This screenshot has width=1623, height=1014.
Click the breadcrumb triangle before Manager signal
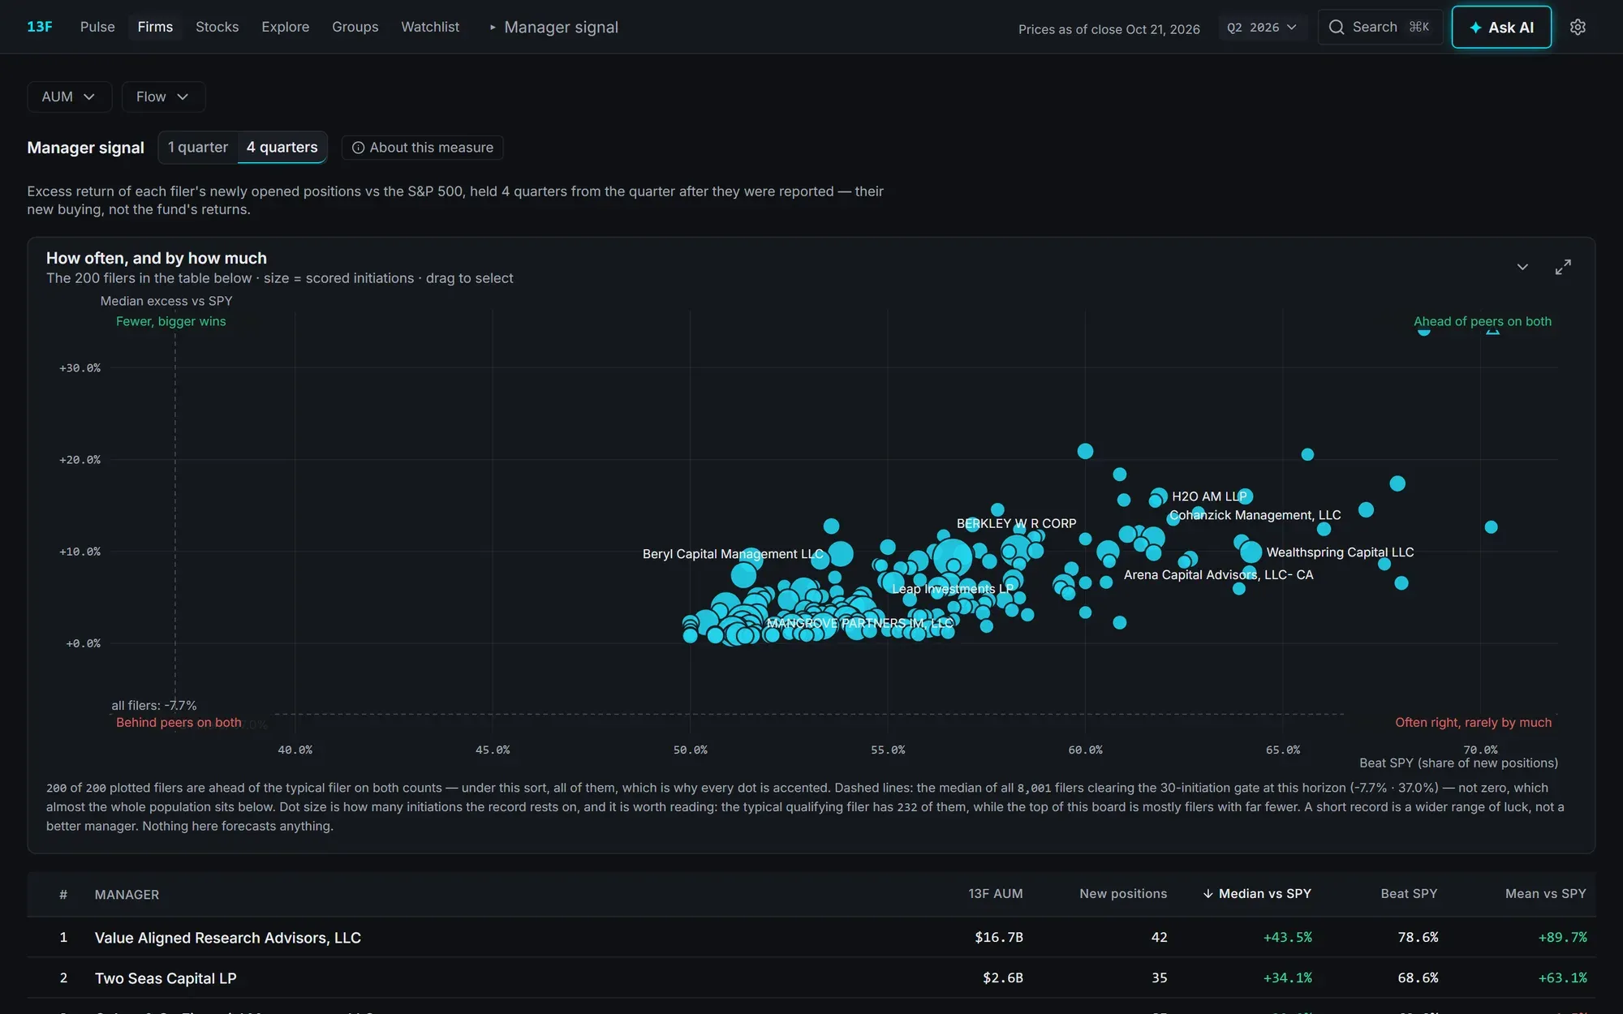[493, 27]
